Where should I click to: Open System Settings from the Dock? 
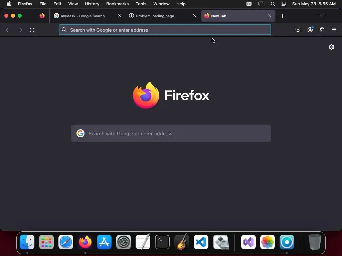pos(124,242)
